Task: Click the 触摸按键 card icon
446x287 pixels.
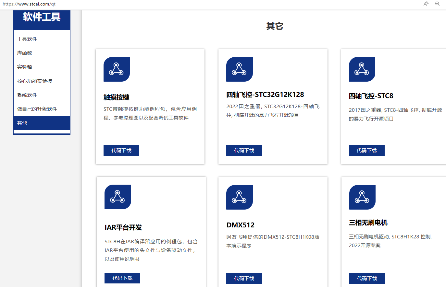Action: pos(117,69)
